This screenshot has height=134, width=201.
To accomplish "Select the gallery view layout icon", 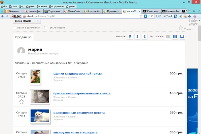I will pos(182,36).
